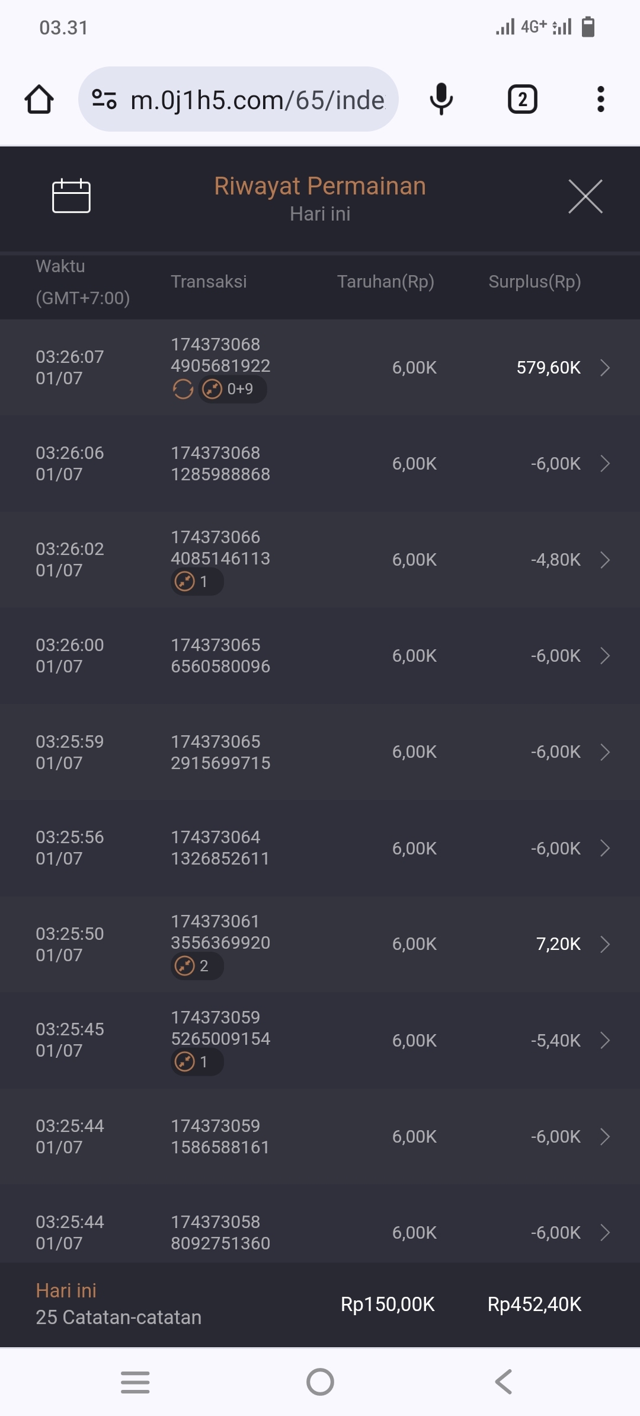Open transaction 1743730641326852611 row

[x=320, y=848]
